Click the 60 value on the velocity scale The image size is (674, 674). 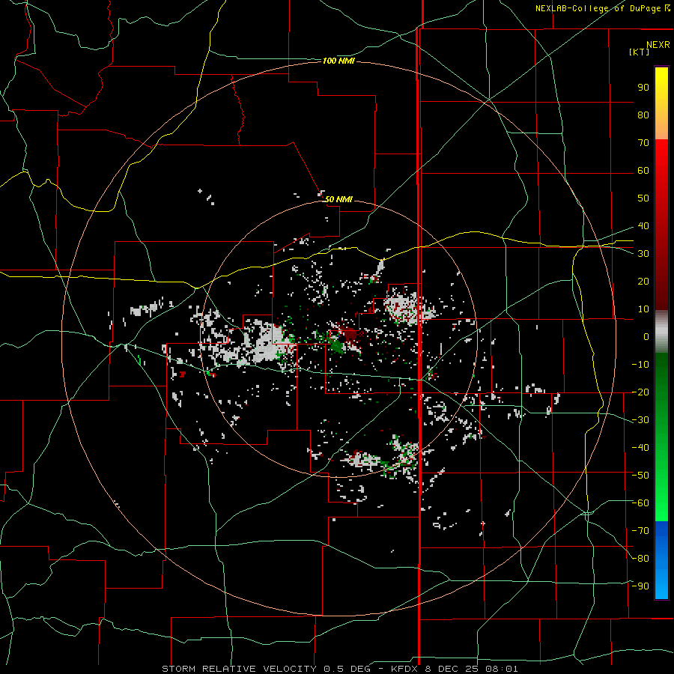pyautogui.click(x=643, y=171)
